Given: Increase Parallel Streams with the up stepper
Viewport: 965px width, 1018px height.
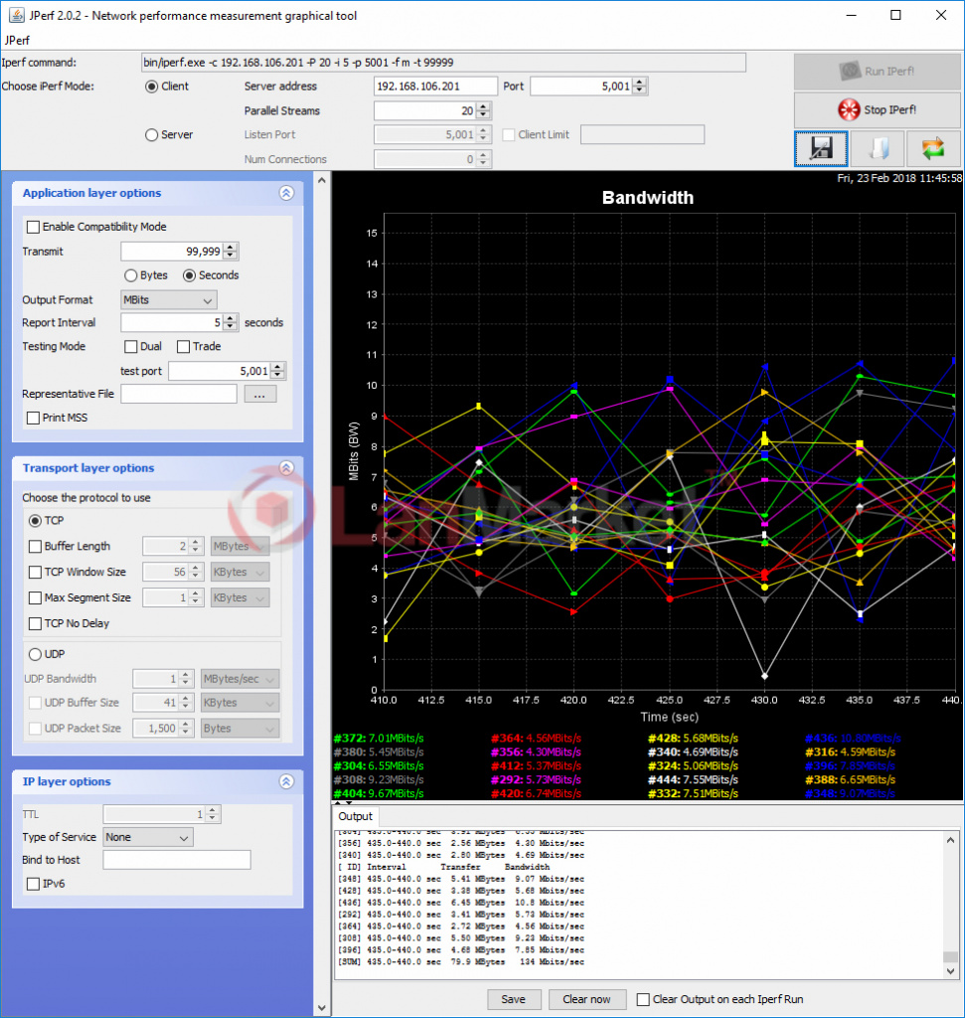Looking at the screenshot, I should pos(483,105).
